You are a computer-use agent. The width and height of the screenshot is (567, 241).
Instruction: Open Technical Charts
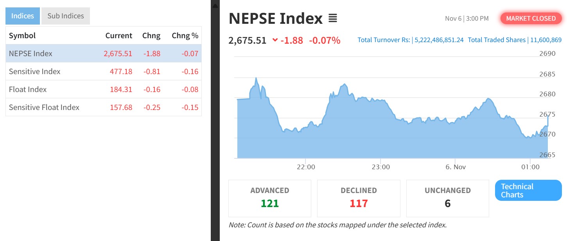(528, 190)
